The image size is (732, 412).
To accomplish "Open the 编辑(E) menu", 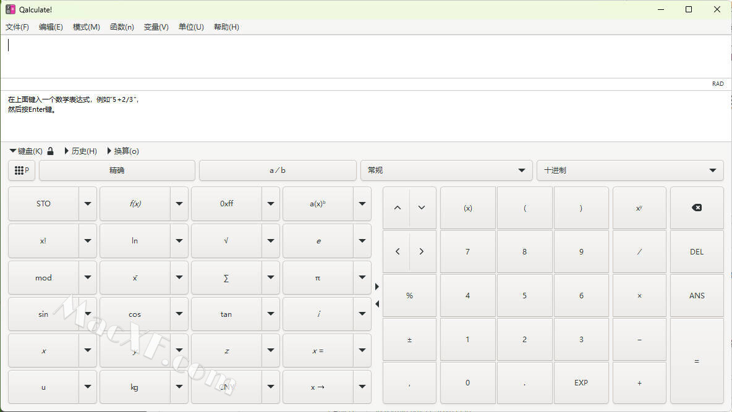I will click(x=51, y=27).
